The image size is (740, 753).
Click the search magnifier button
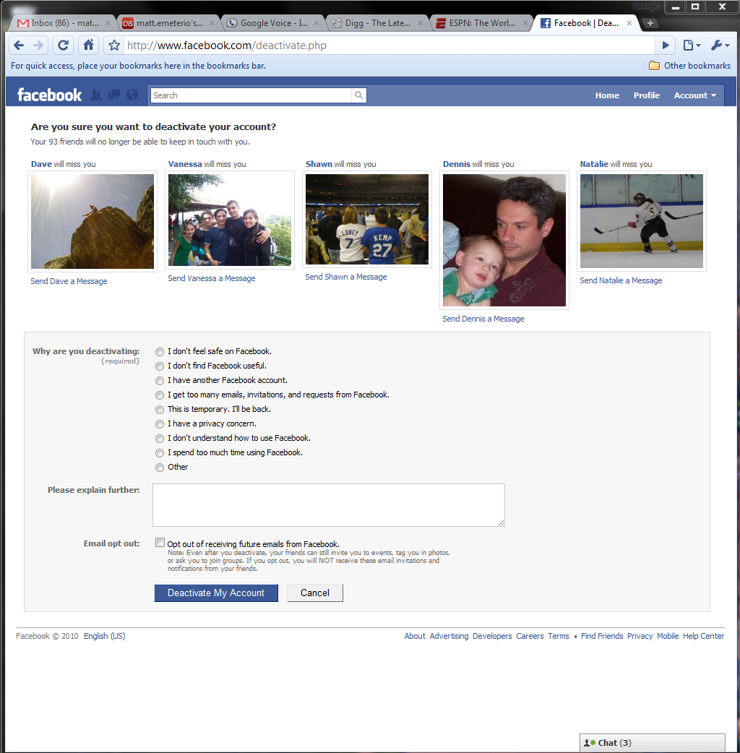click(358, 95)
